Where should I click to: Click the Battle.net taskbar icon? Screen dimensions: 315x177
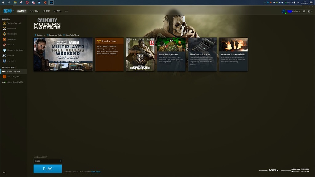coord(51,2)
